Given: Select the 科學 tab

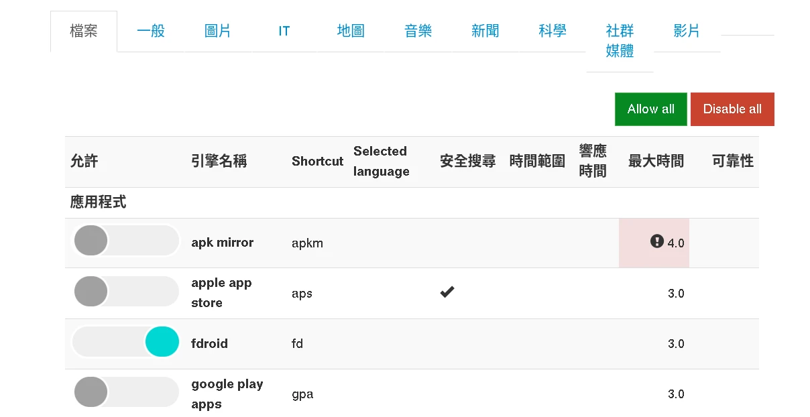Looking at the screenshot, I should pyautogui.click(x=552, y=32).
